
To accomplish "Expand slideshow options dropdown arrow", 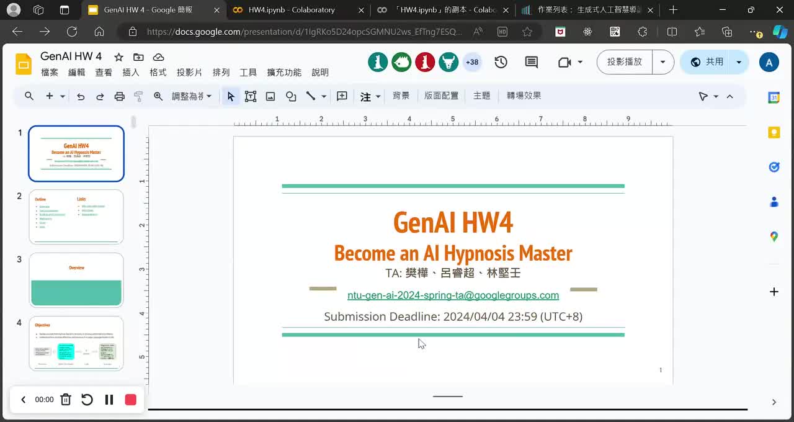I will click(x=662, y=62).
